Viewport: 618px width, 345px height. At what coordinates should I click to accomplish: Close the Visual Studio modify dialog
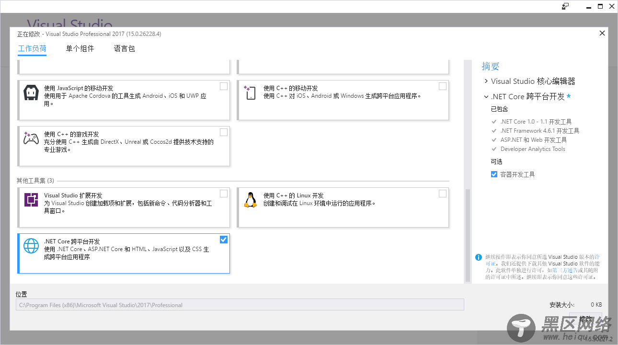(x=602, y=33)
